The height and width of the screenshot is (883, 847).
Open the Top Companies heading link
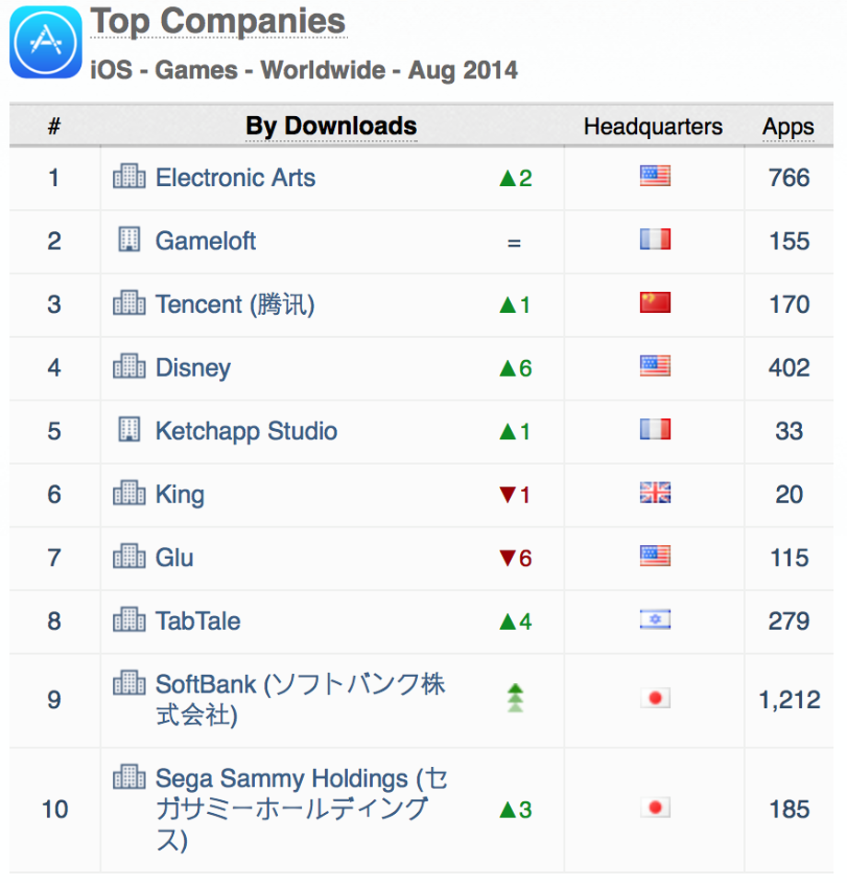tap(218, 21)
